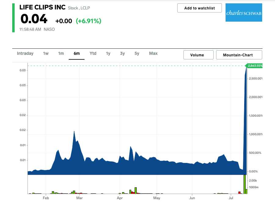
Task: View Ytd performance on the chart
Action: tap(93, 53)
